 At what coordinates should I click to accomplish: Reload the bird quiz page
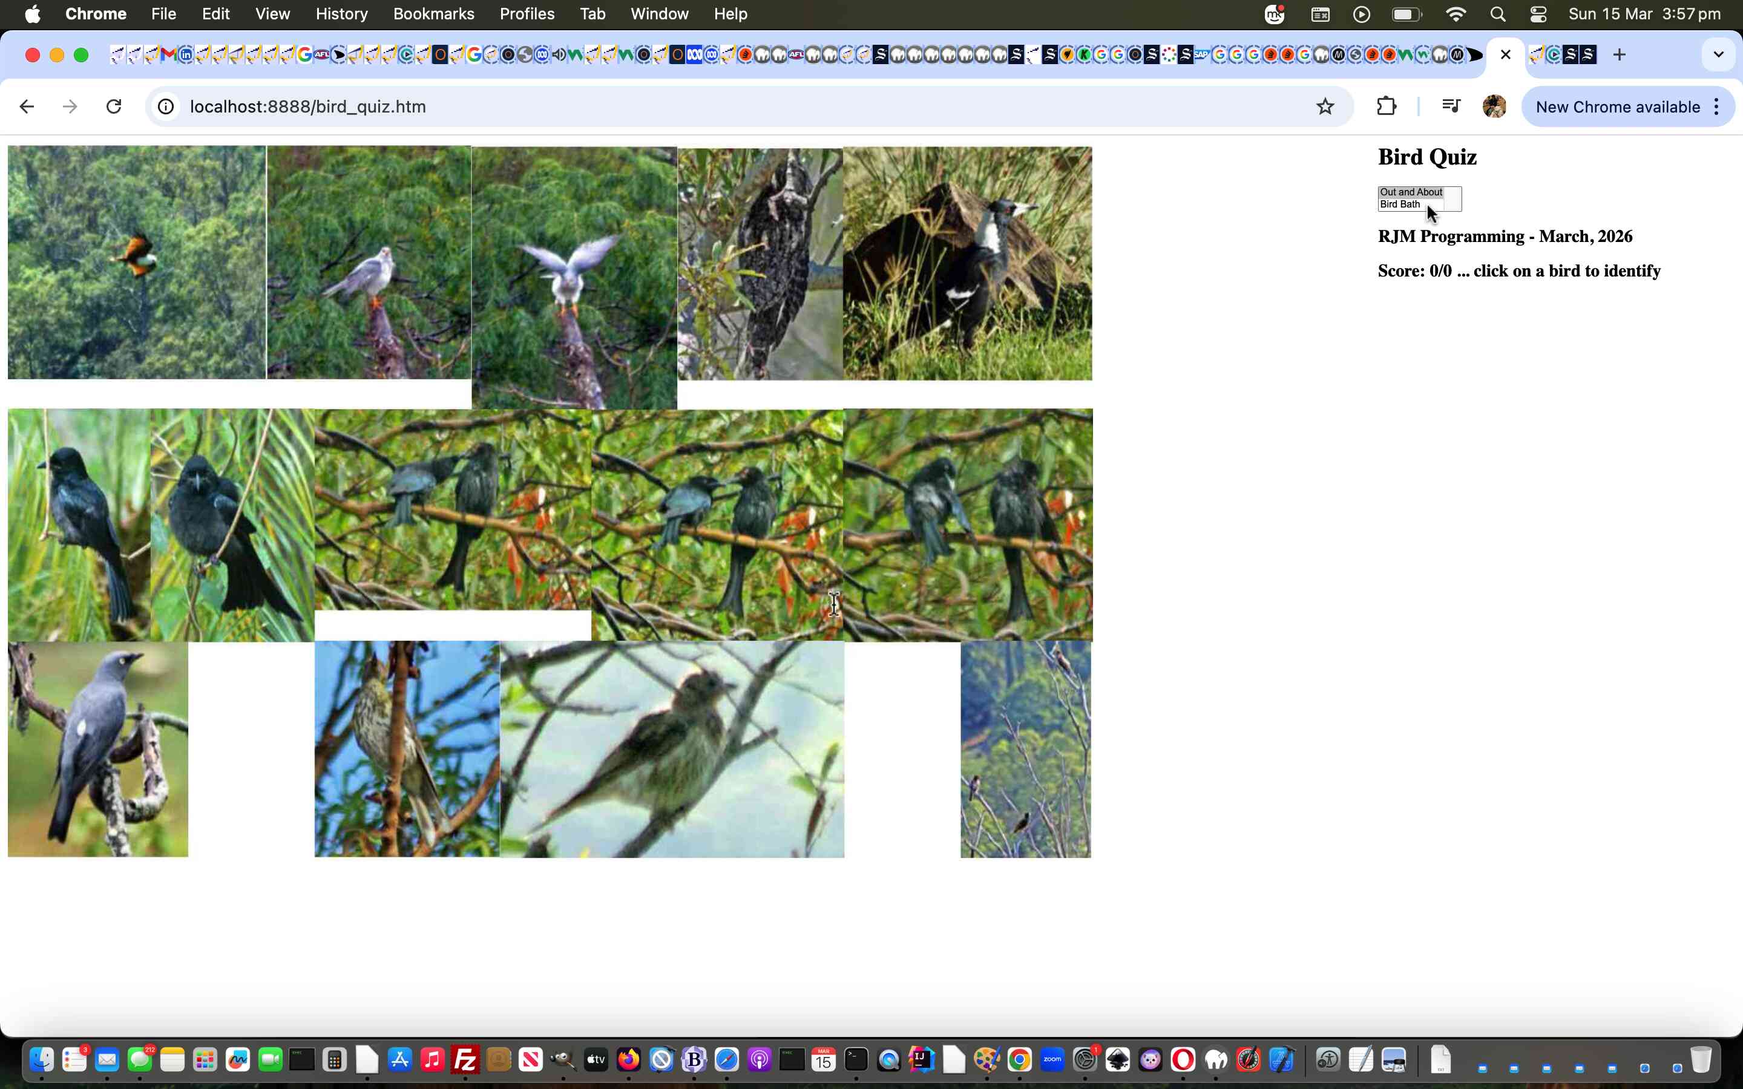coord(114,106)
